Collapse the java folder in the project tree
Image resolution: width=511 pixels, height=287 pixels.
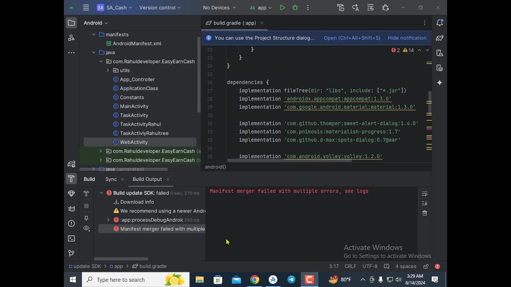click(x=94, y=53)
